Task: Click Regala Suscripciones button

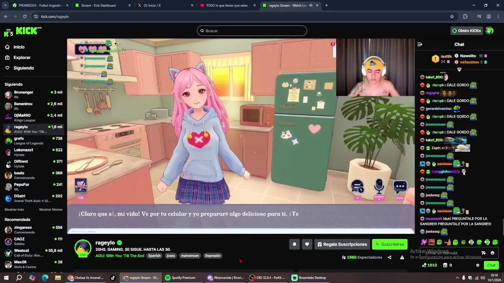Action: pyautogui.click(x=342, y=244)
